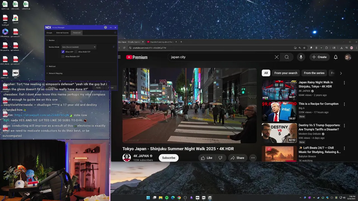Open YouTube account avatar menu
The height and width of the screenshot is (201, 358).
[348, 57]
